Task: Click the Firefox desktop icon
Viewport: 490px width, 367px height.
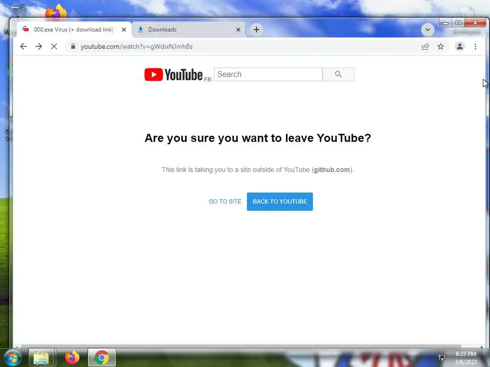Action: click(x=56, y=11)
